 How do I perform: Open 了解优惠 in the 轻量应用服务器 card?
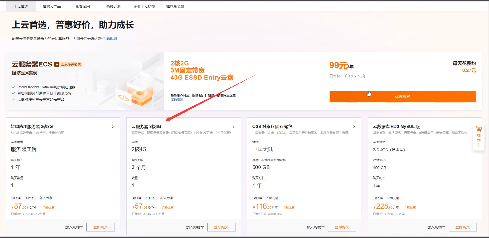pyautogui.click(x=48, y=208)
